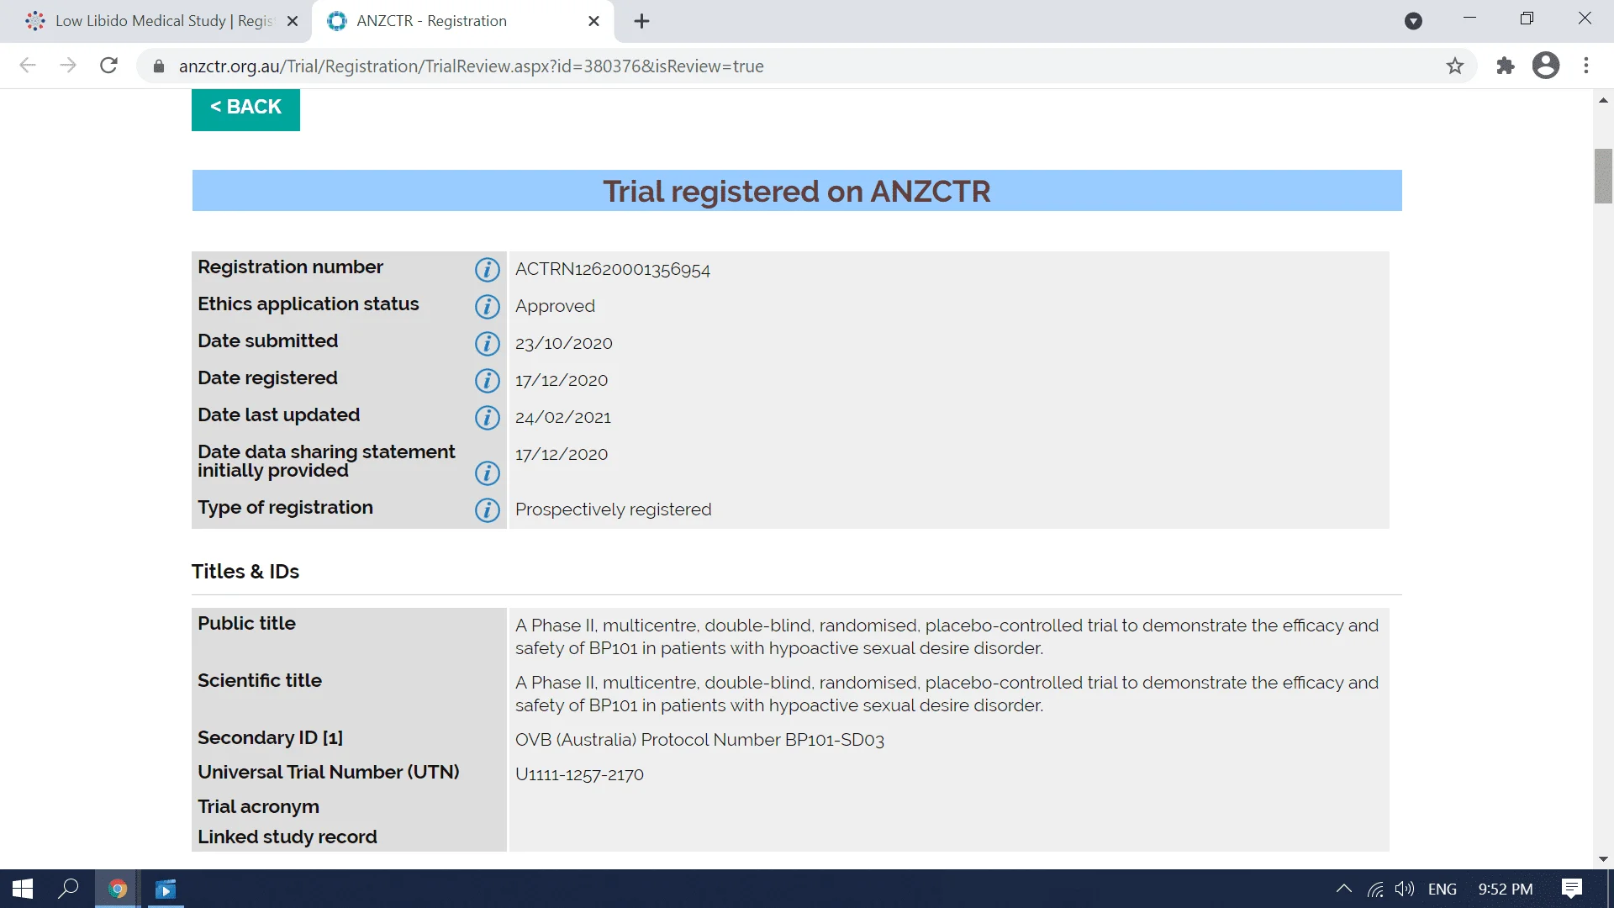Click the vertical scrollbar thumb
The image size is (1614, 908).
tap(1603, 176)
